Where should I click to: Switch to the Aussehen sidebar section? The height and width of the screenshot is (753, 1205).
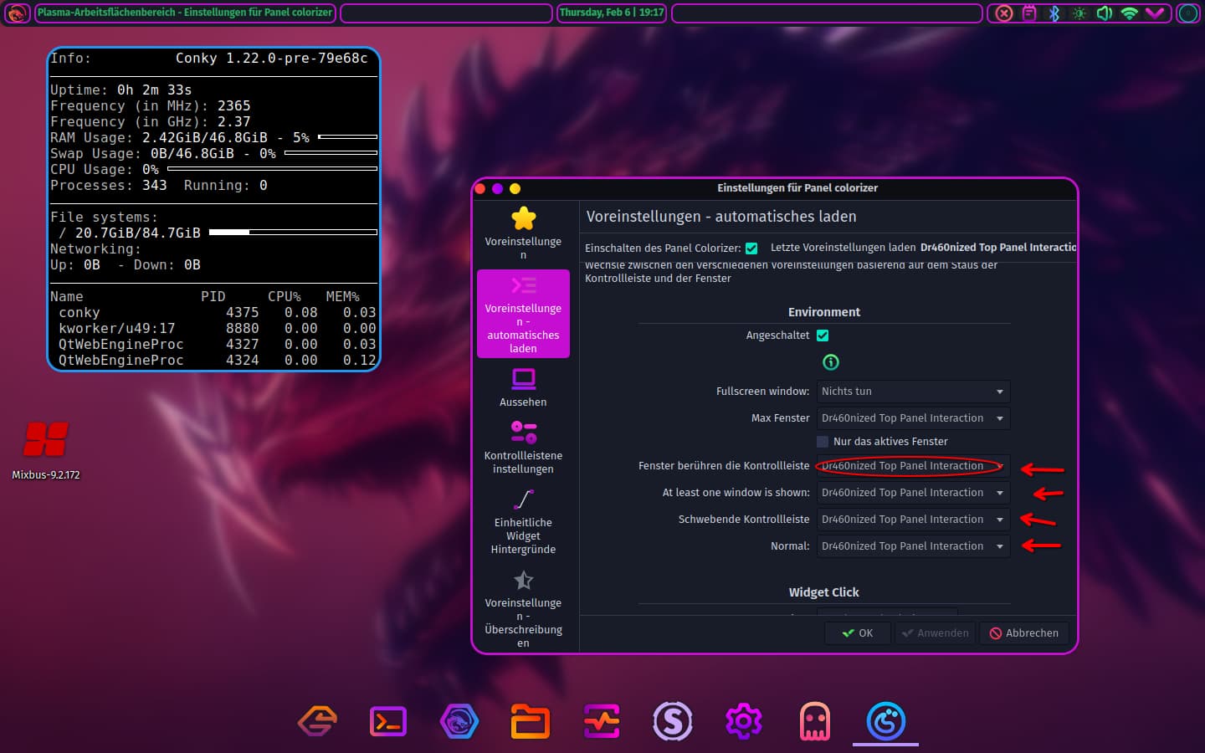point(523,387)
